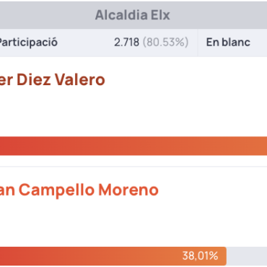Viewport: 267px width, 267px height.
Task: Click the white area right of the Campello Moreno name
Action: click(213, 191)
